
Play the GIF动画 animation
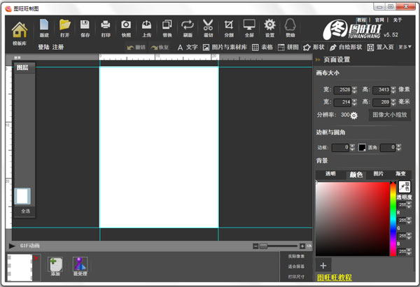pyautogui.click(x=12, y=246)
